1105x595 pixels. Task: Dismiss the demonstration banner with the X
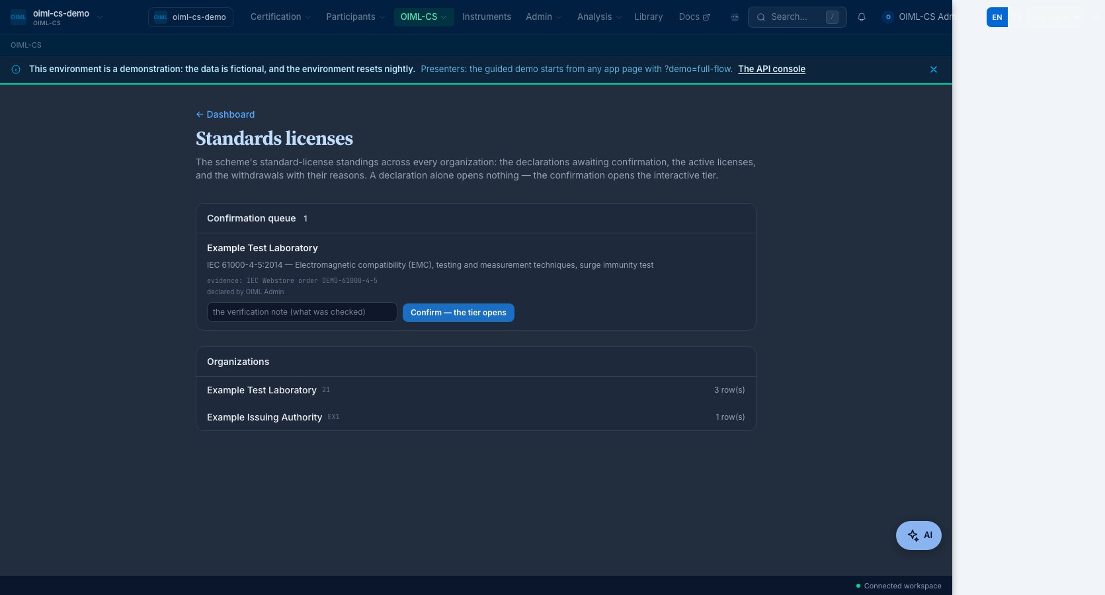(934, 69)
